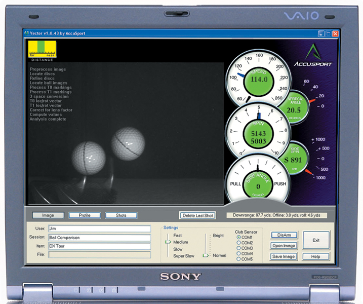Switch to the Image view
363x304 pixels.
[x=48, y=215]
